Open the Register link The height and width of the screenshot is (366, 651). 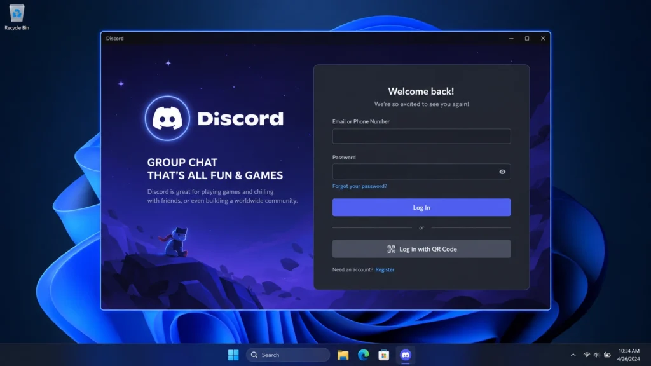385,269
